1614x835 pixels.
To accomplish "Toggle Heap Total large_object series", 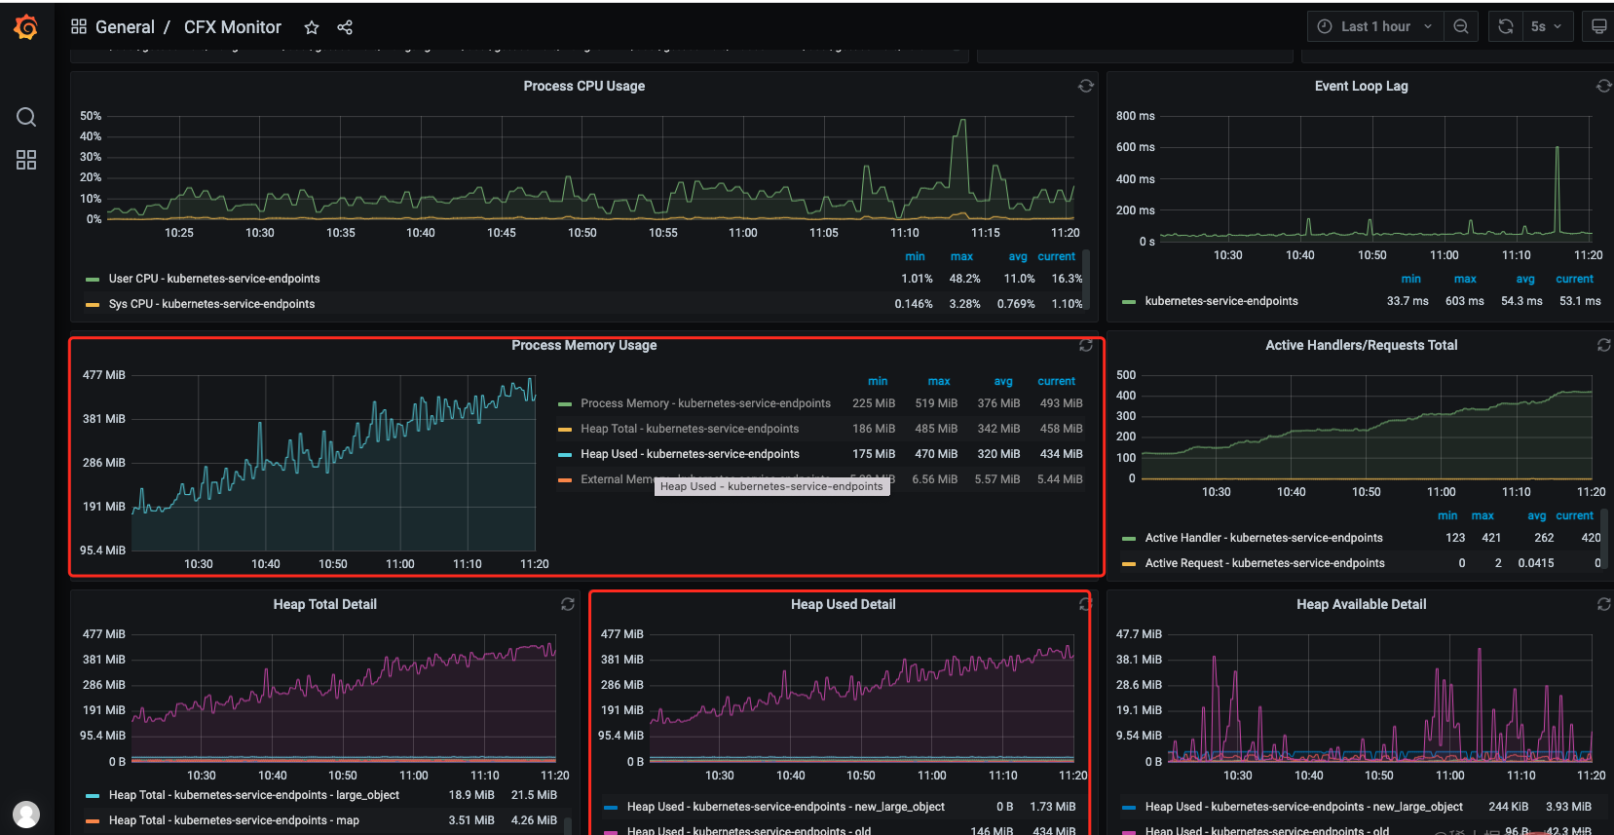I will coord(253,795).
